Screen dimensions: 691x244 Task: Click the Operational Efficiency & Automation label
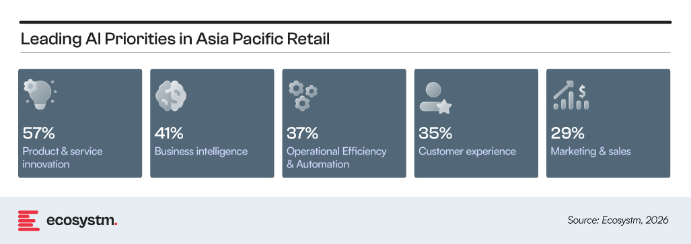[336, 158]
